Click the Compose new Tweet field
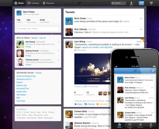159x129 pixels. coord(38,29)
